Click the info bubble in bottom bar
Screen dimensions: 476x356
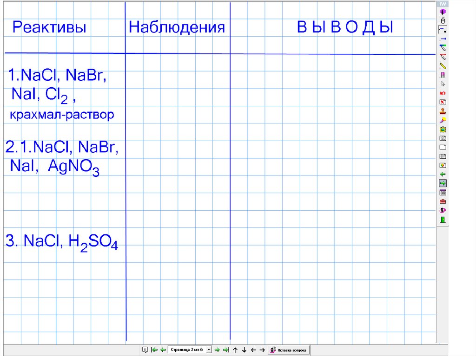(145, 350)
